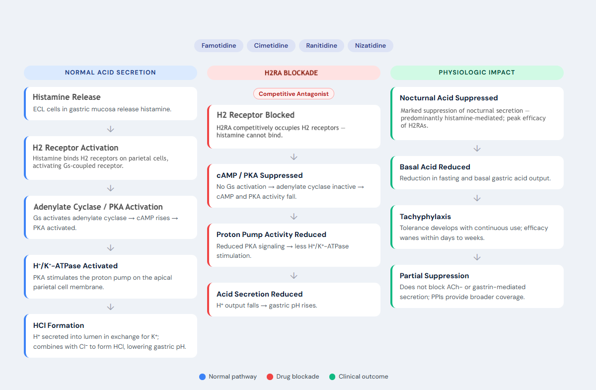Click the Ranitidine pill label

click(321, 46)
